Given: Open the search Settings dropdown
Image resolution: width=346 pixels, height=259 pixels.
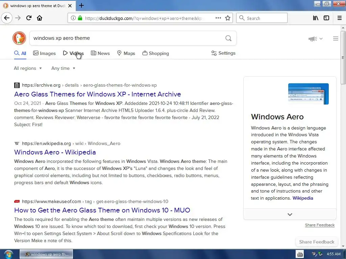Looking at the screenshot, I should pyautogui.click(x=223, y=53).
